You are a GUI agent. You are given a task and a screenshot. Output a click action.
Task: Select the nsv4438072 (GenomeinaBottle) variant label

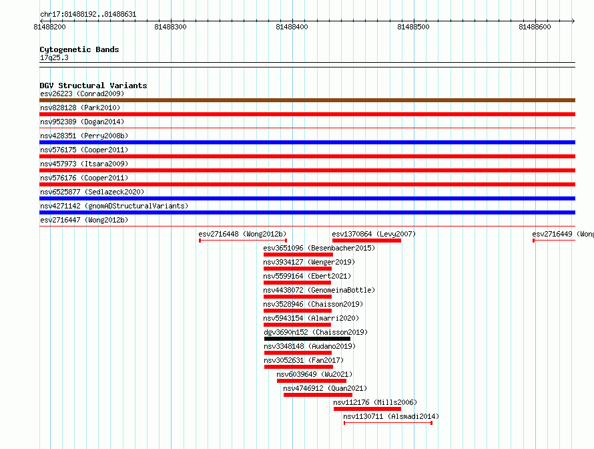point(319,290)
